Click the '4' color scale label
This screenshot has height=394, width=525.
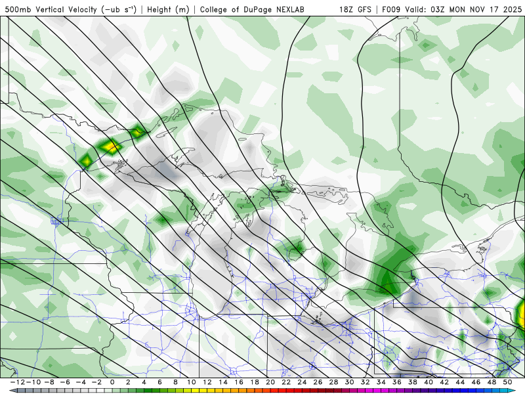(144, 382)
